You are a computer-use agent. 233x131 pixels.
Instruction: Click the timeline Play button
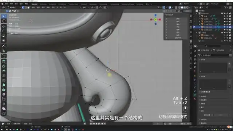click(99, 124)
